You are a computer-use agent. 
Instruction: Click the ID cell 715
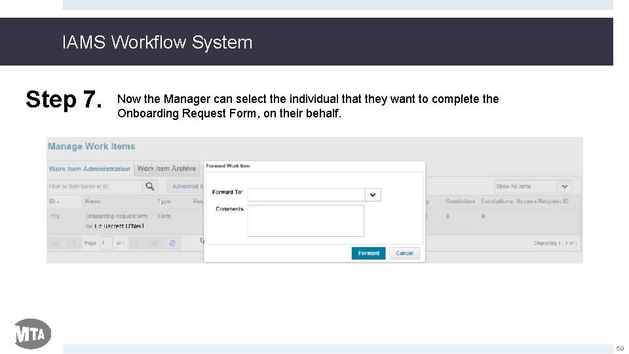pos(54,216)
